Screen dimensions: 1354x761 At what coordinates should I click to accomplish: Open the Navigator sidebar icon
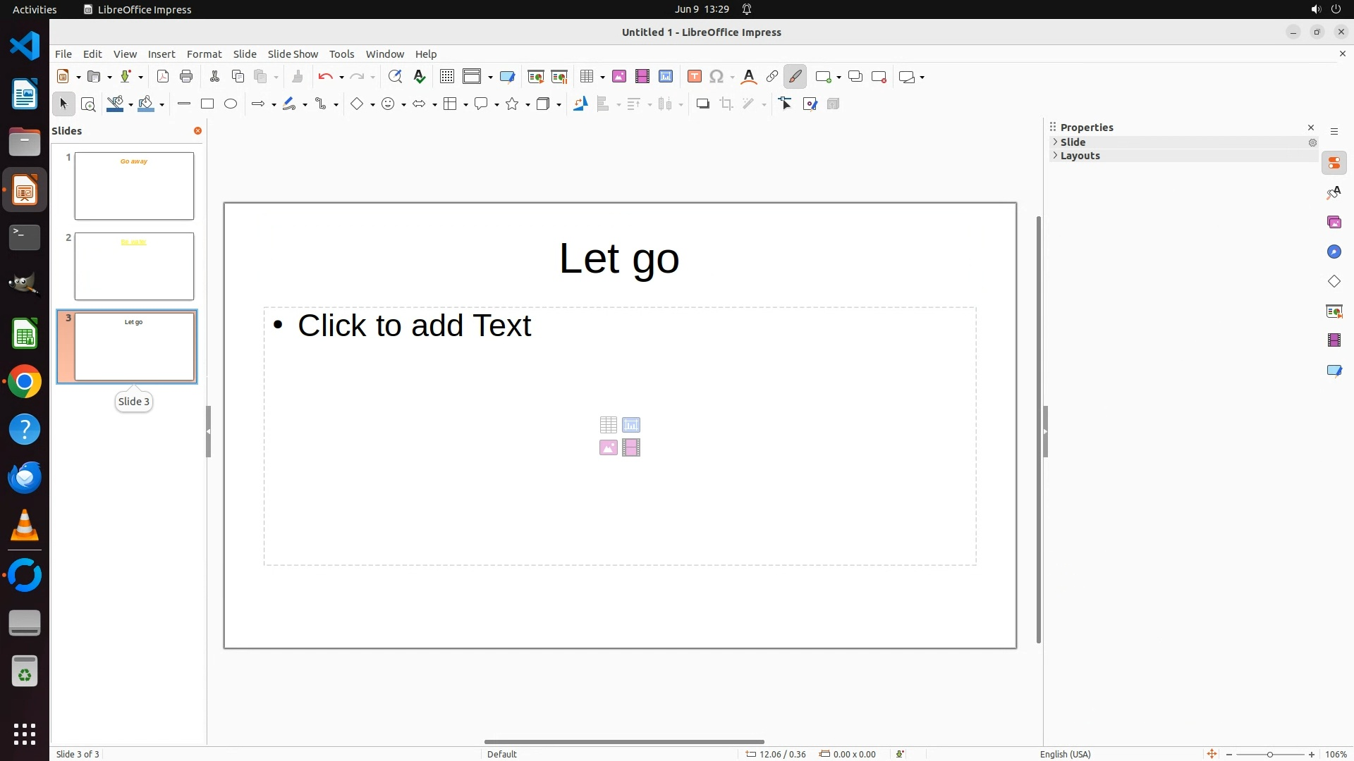click(1334, 252)
